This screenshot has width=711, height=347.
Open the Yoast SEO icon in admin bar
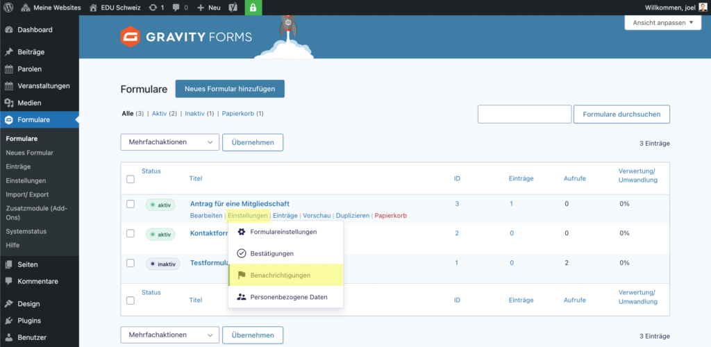[234, 8]
